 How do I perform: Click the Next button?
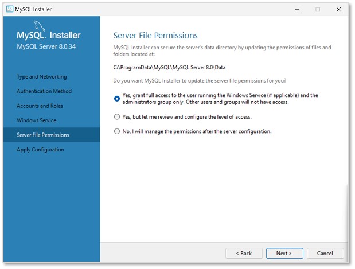pyautogui.click(x=284, y=253)
